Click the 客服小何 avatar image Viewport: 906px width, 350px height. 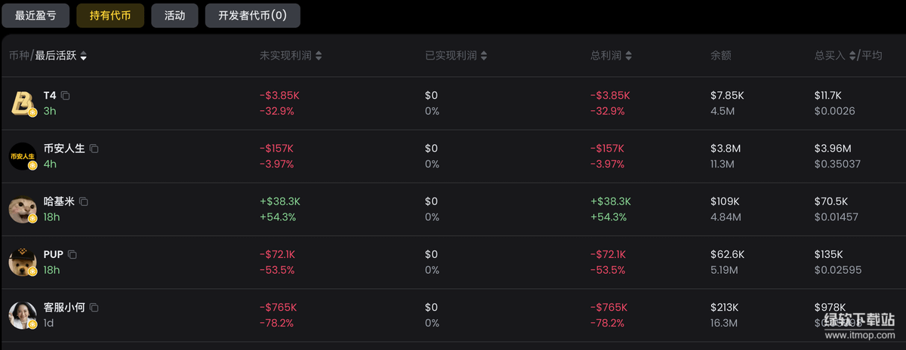click(23, 315)
